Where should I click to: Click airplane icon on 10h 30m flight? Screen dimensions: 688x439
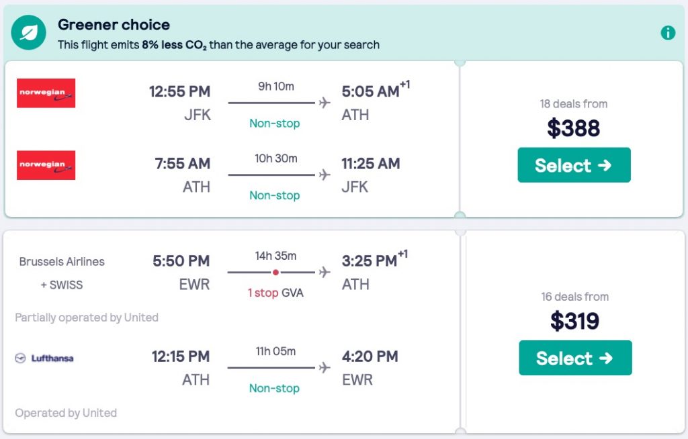click(x=325, y=175)
